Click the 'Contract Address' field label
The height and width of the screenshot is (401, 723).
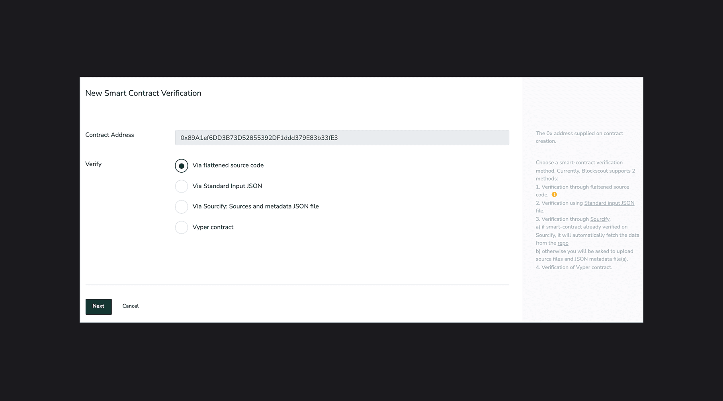click(109, 135)
